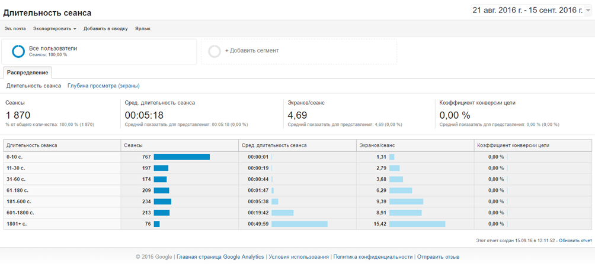This screenshot has height=264, width=595.
Task: Select the Распределение tab
Action: coord(27,72)
